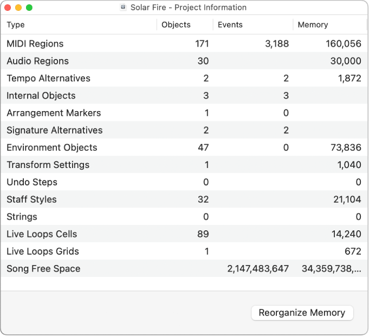
Task: Click the Transform Settings memory 1,040
Action: click(x=349, y=165)
